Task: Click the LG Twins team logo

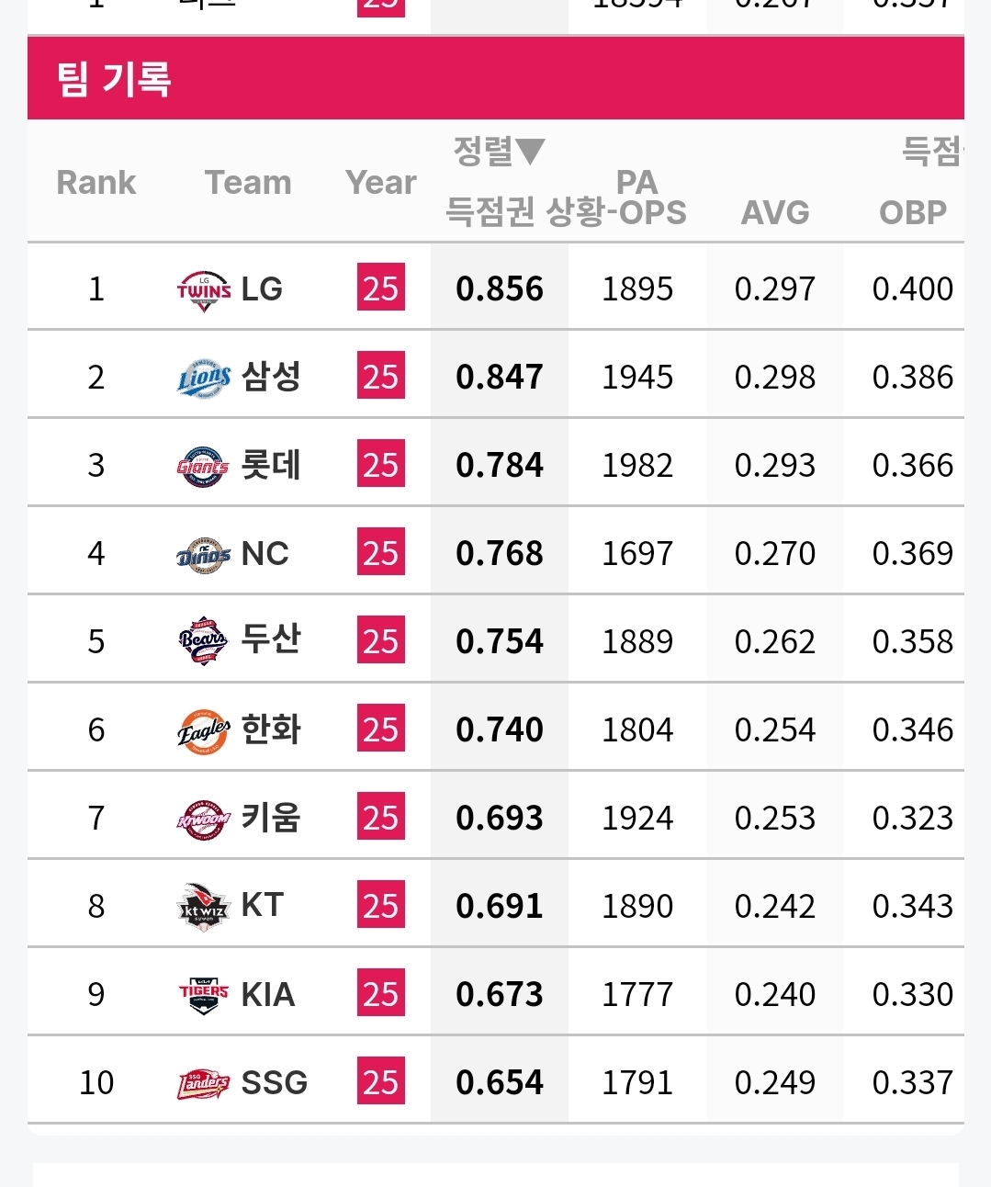Action: 204,289
